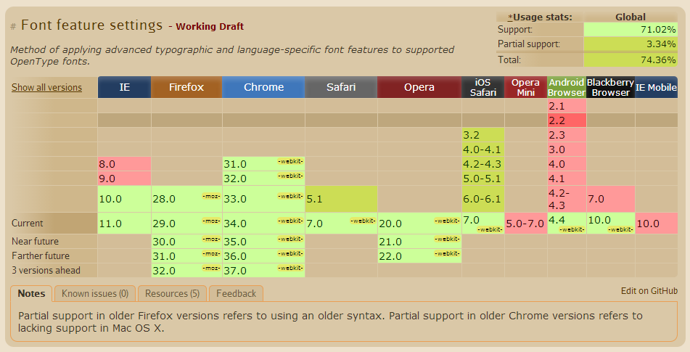
Task: Click the IE 11.0 current cell
Action: (125, 224)
